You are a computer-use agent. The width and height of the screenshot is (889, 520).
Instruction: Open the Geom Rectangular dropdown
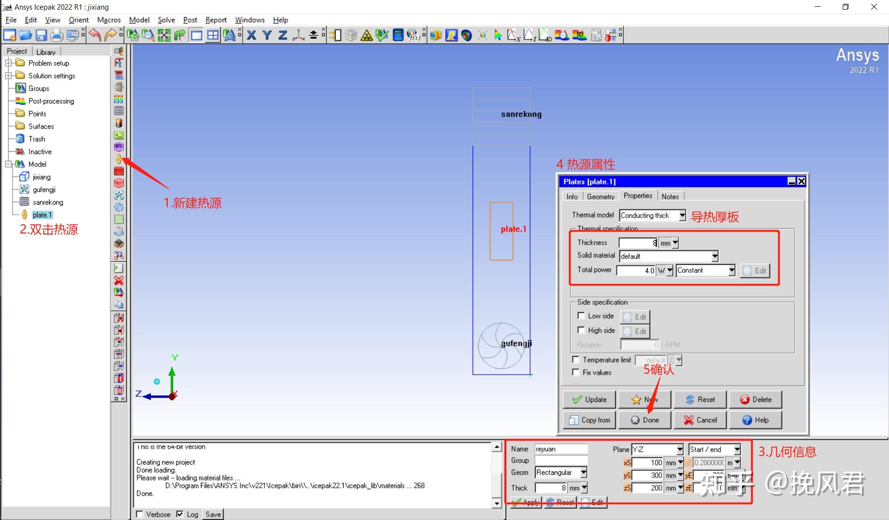coord(584,473)
